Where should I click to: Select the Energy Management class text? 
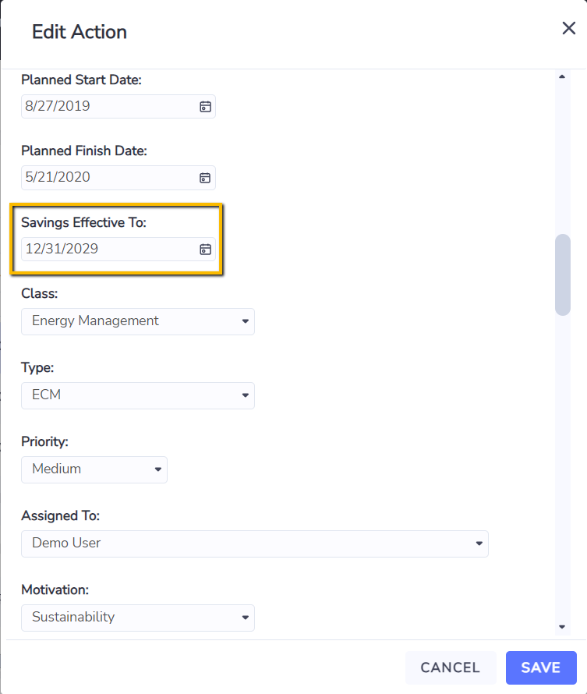pos(95,321)
